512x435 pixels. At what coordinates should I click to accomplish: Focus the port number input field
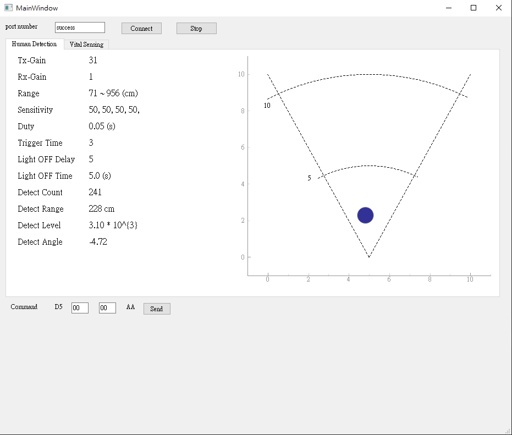pos(80,27)
